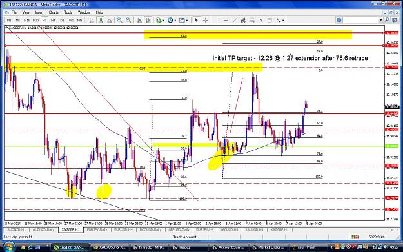Screen dimensions: 403x252
Task: Toggle the H1 timeframe button
Action: click(x=44, y=20)
